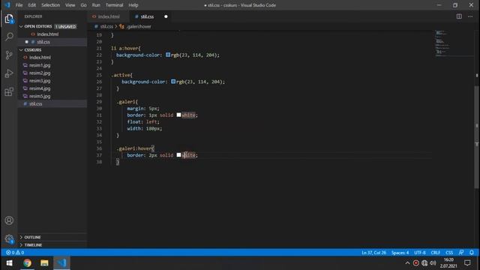
Task: Open the Accounts menu icon
Action: (x=9, y=220)
